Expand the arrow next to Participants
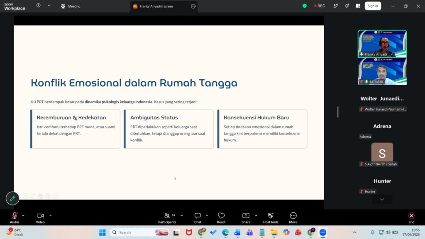 pyautogui.click(x=182, y=216)
